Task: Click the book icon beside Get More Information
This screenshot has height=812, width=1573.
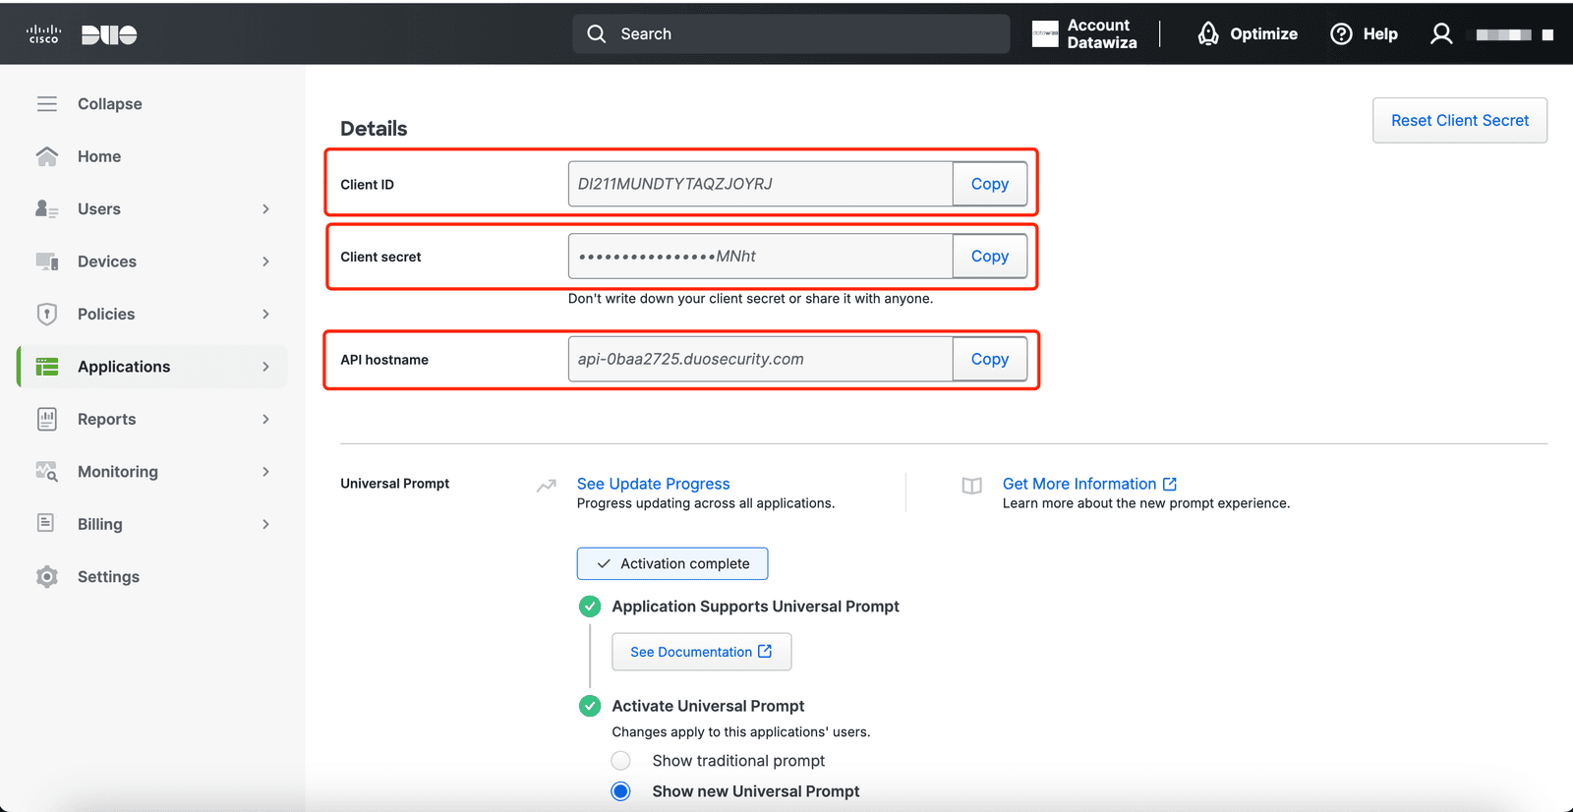Action: [x=972, y=486]
